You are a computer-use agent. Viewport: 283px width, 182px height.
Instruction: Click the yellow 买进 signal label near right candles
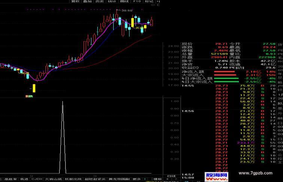[x=139, y=28]
